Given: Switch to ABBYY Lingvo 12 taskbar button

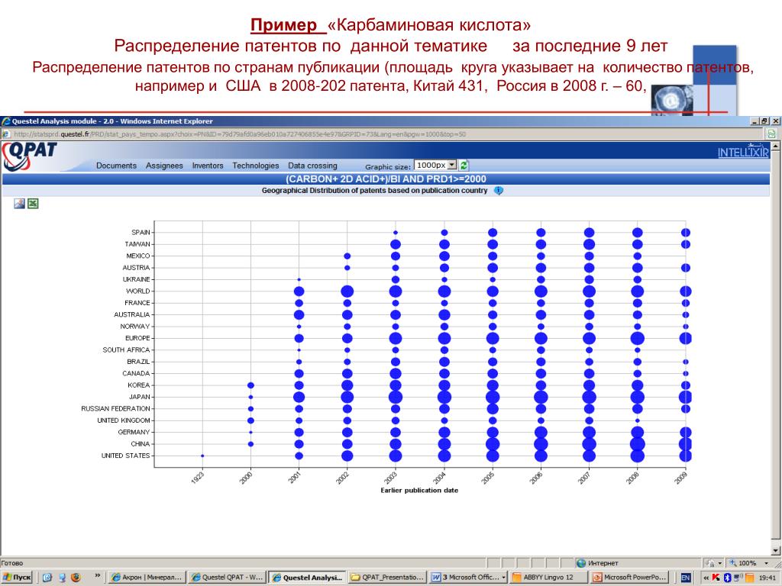Looking at the screenshot, I should pyautogui.click(x=548, y=577).
